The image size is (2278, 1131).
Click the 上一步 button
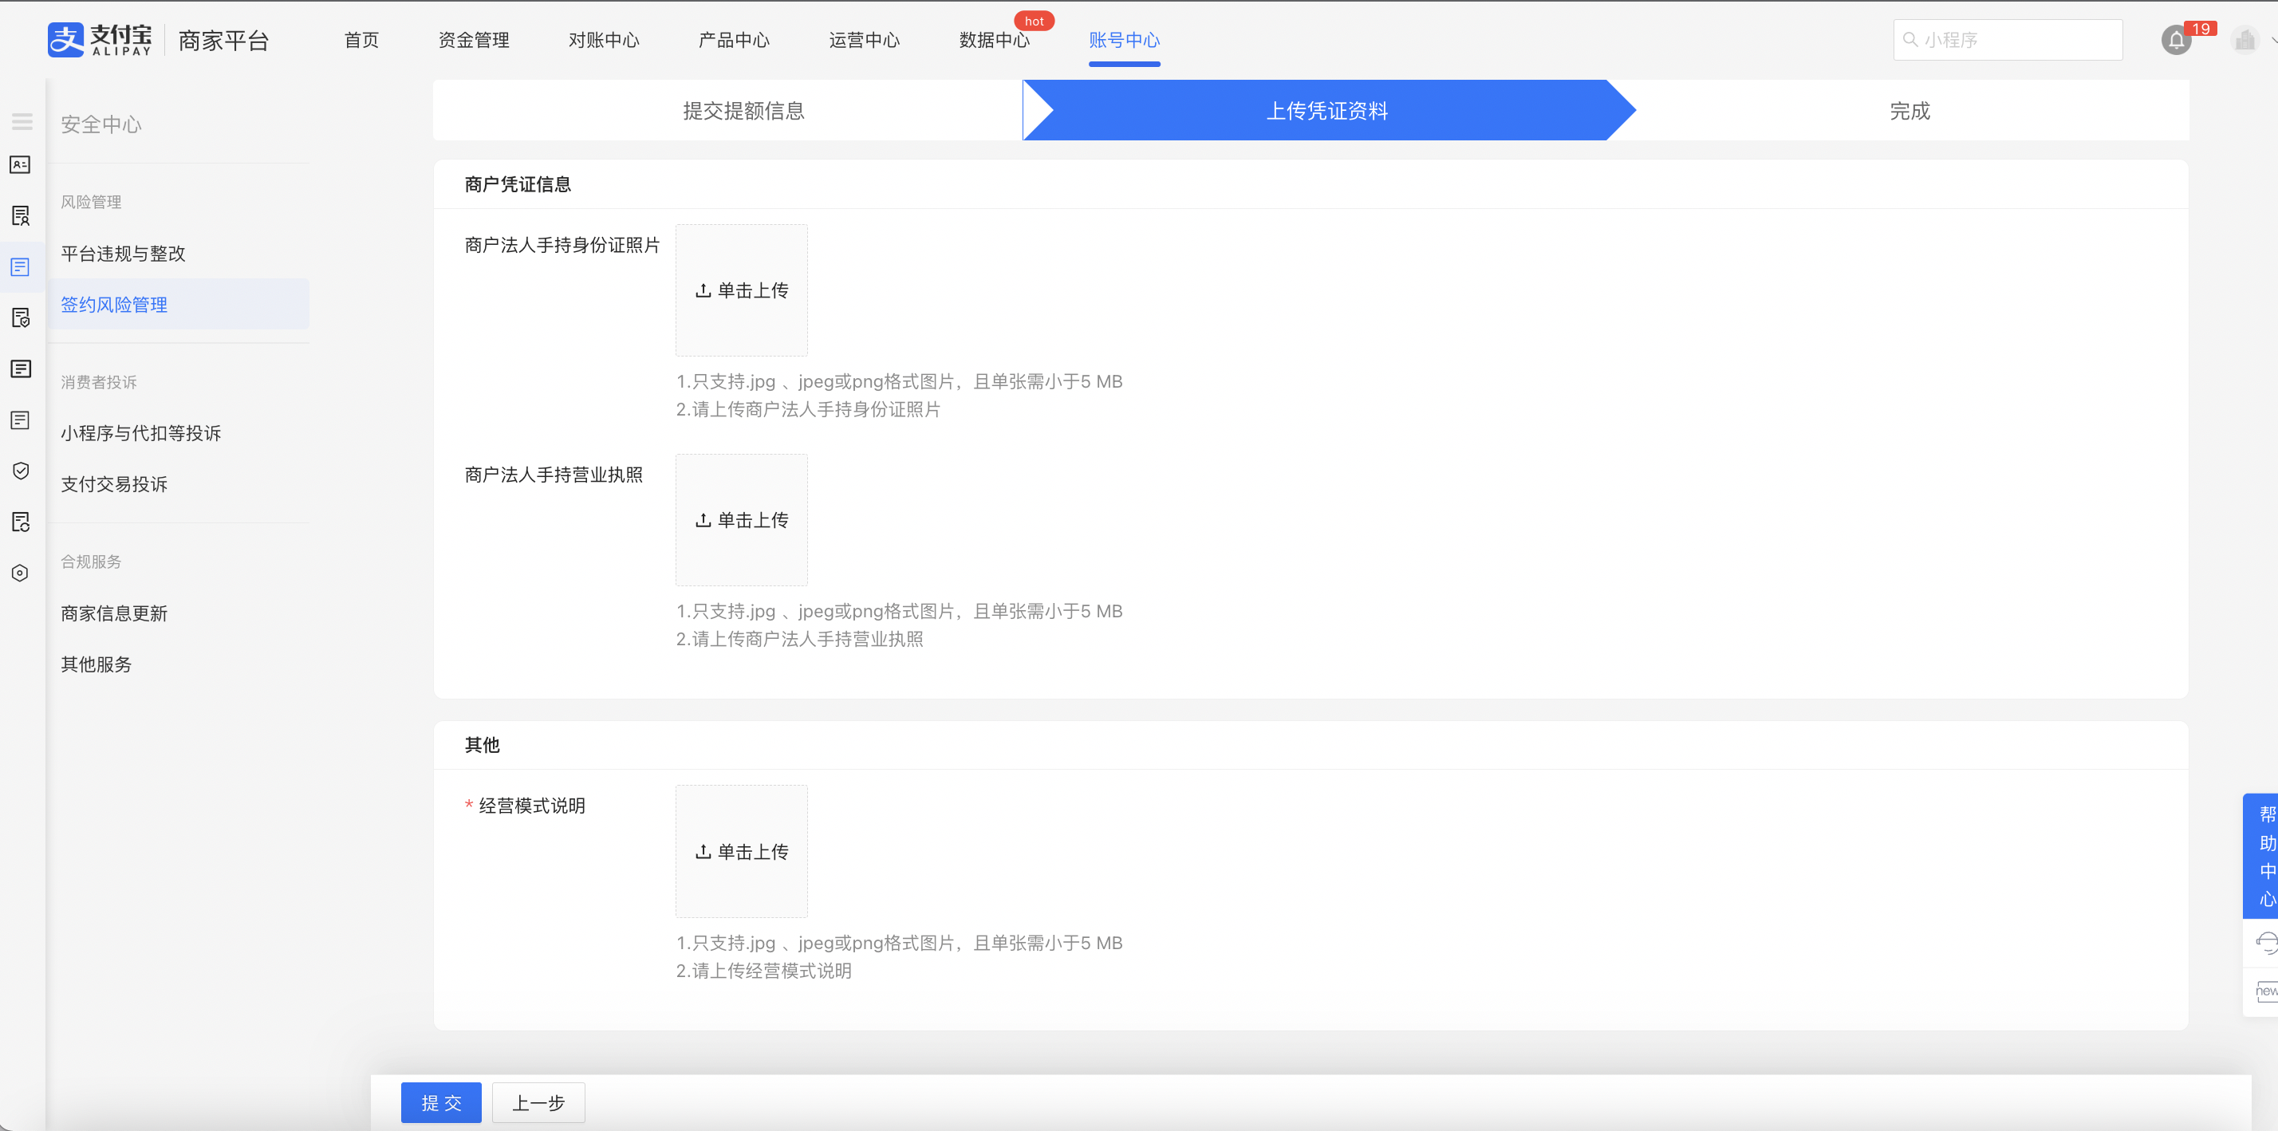coord(538,1103)
